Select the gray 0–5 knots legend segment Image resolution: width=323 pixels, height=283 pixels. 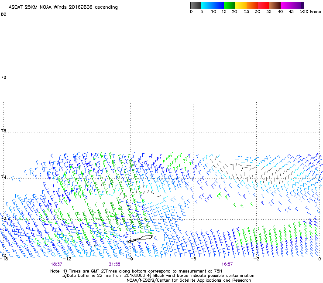click(196, 5)
